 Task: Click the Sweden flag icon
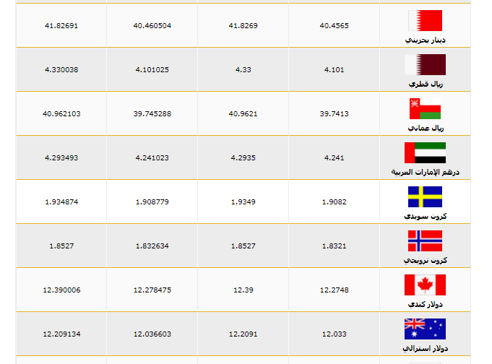coord(425,197)
